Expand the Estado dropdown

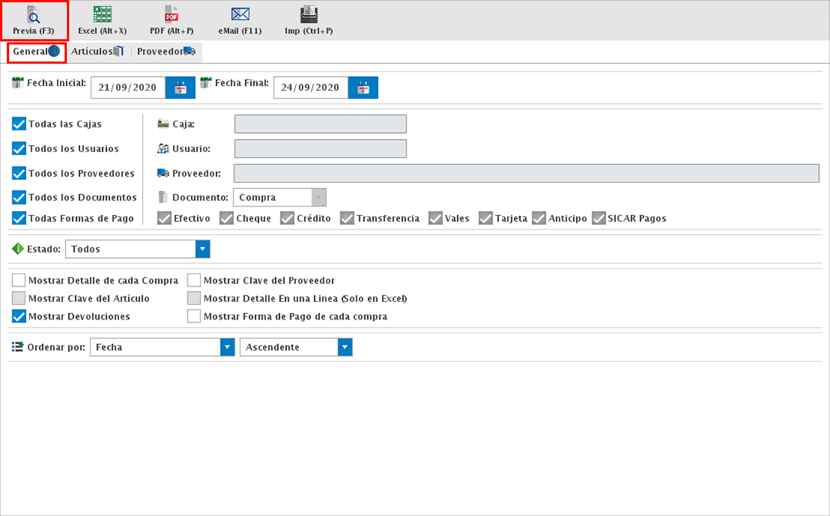click(202, 249)
